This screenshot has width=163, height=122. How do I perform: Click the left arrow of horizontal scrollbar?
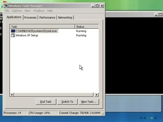[x=12, y=95]
